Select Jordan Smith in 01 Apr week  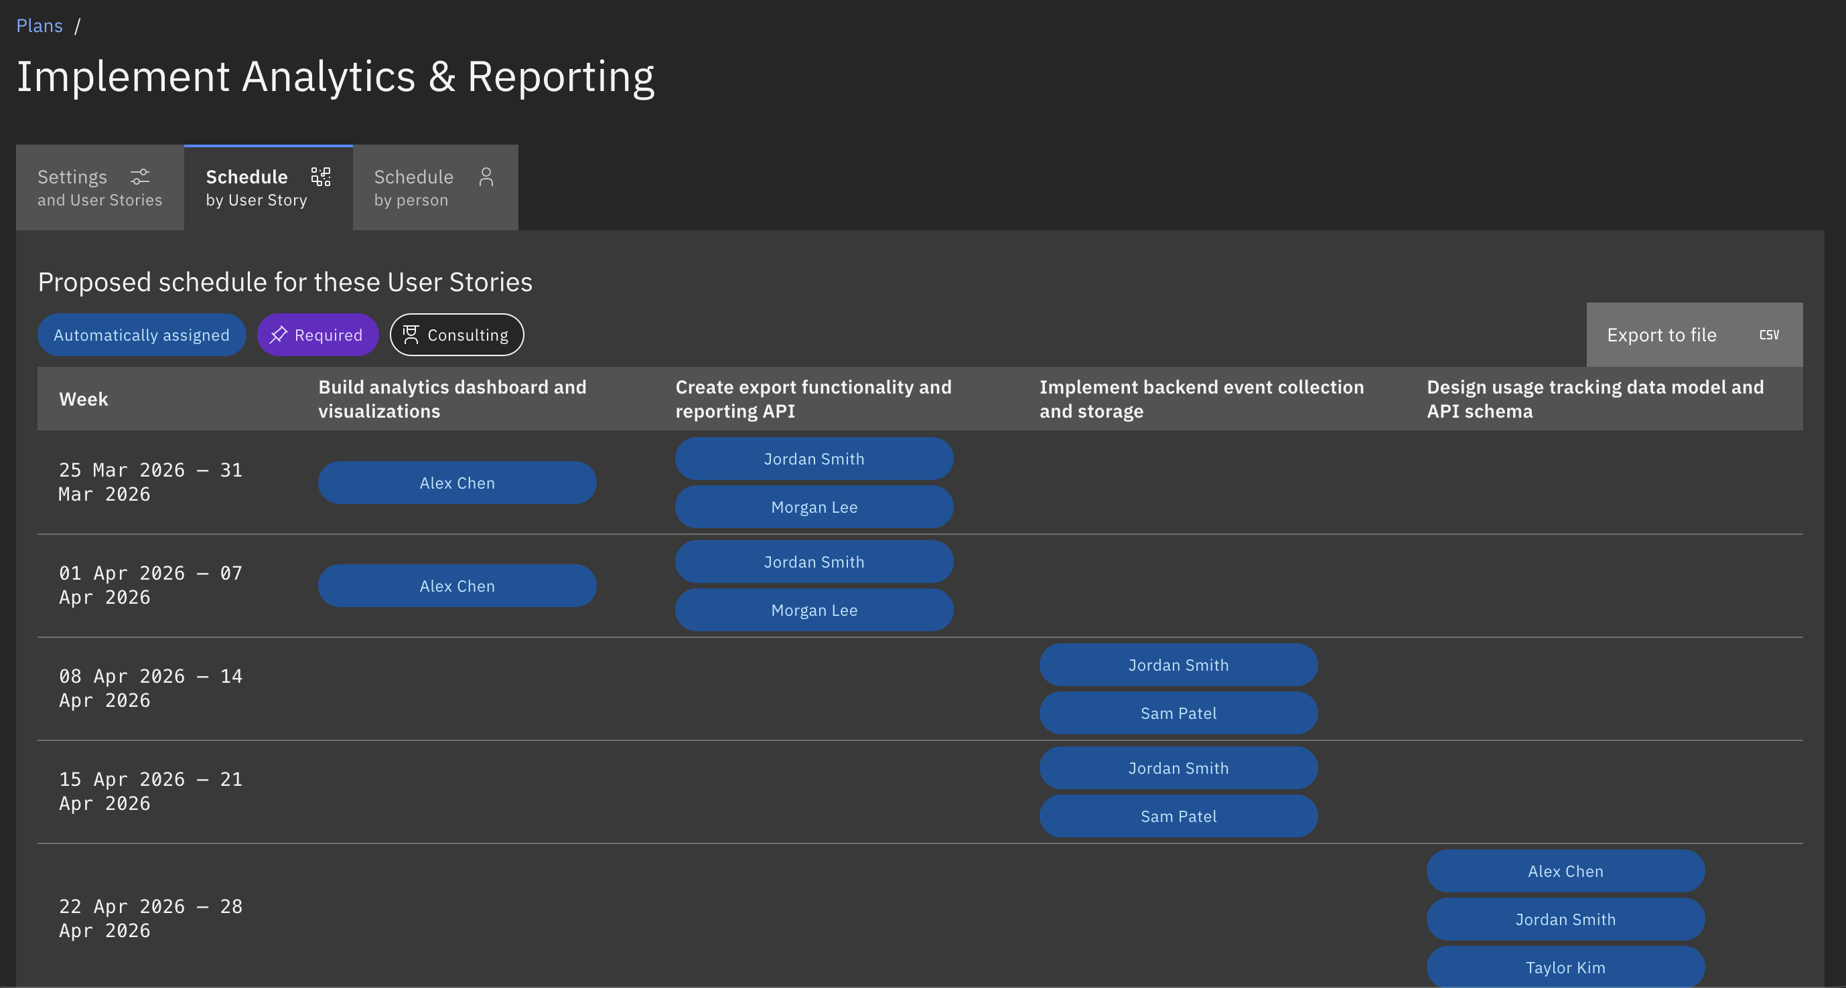point(814,562)
